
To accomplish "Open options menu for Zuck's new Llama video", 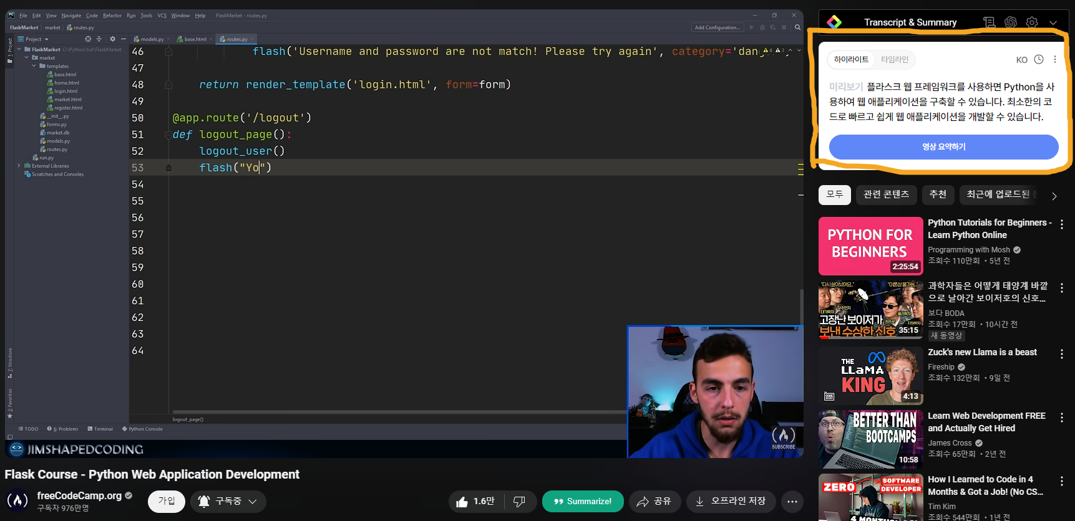I will [x=1062, y=354].
